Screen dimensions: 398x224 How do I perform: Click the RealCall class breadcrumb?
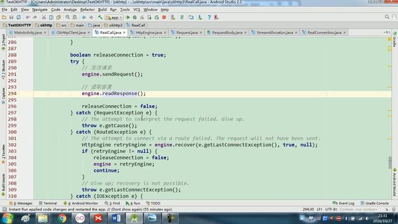(136, 25)
